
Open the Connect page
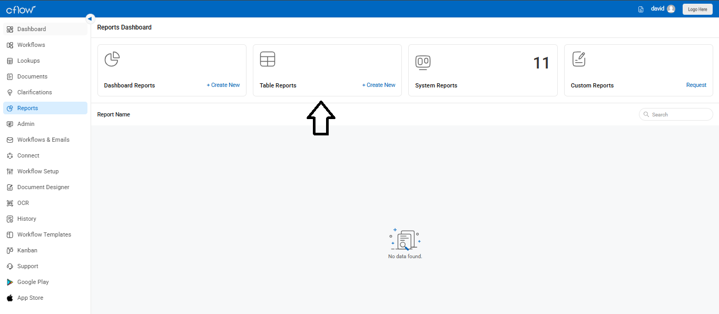(45, 155)
